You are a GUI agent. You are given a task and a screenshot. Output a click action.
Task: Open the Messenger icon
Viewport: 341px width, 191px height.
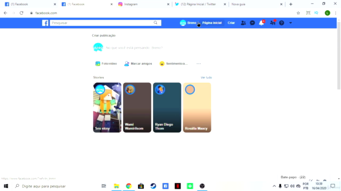(x=252, y=23)
